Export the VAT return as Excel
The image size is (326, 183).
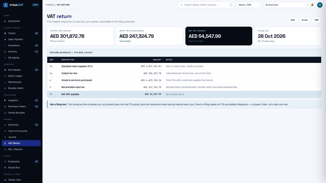click(305, 20)
